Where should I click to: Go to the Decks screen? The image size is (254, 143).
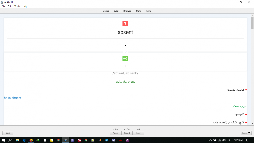(106, 11)
